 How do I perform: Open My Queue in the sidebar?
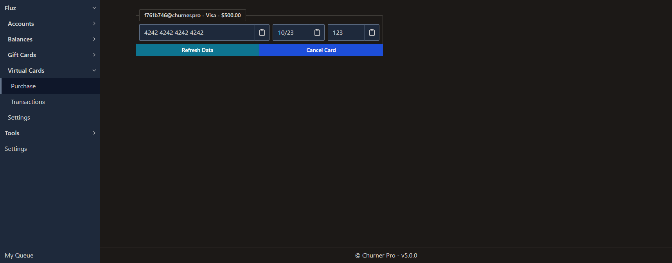(x=19, y=255)
